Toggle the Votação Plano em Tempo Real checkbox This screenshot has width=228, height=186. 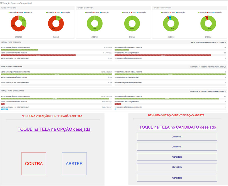coord(1,3)
